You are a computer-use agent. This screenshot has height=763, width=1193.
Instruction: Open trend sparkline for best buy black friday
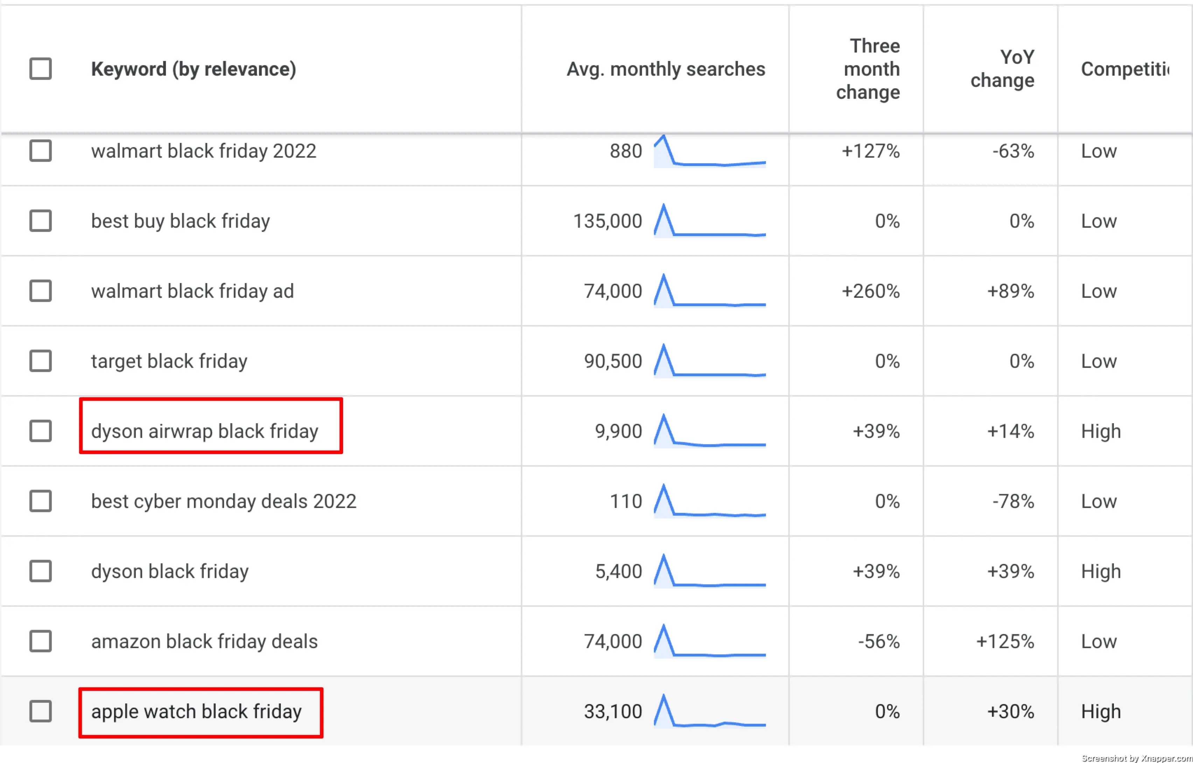[710, 221]
